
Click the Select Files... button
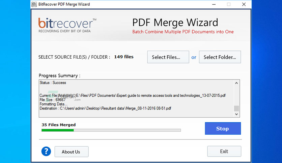[168, 57]
